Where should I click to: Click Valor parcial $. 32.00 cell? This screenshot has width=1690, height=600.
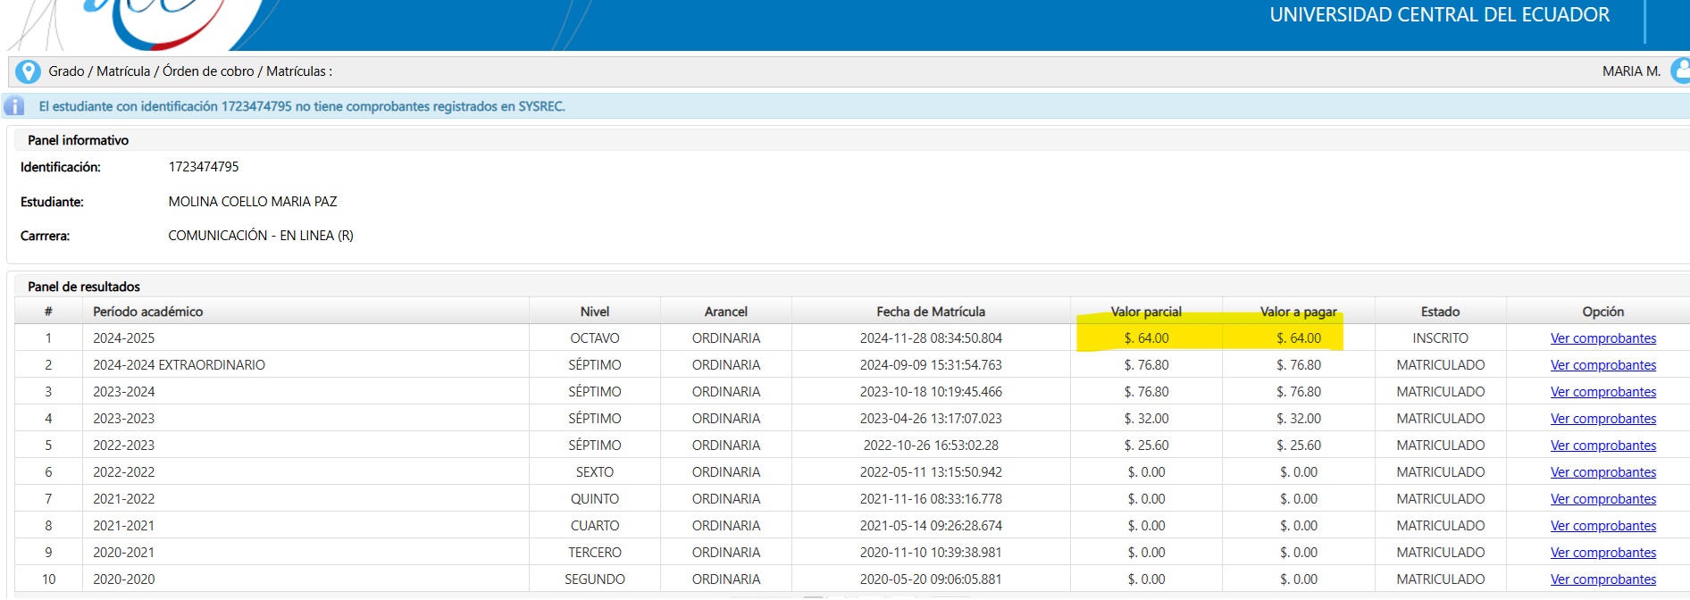pos(1146,419)
